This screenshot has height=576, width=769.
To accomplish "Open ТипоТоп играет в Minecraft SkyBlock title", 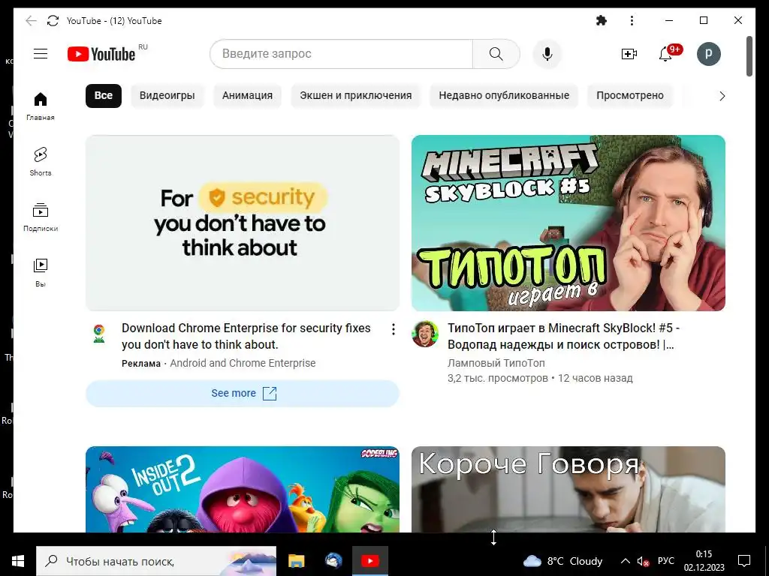I will (563, 337).
